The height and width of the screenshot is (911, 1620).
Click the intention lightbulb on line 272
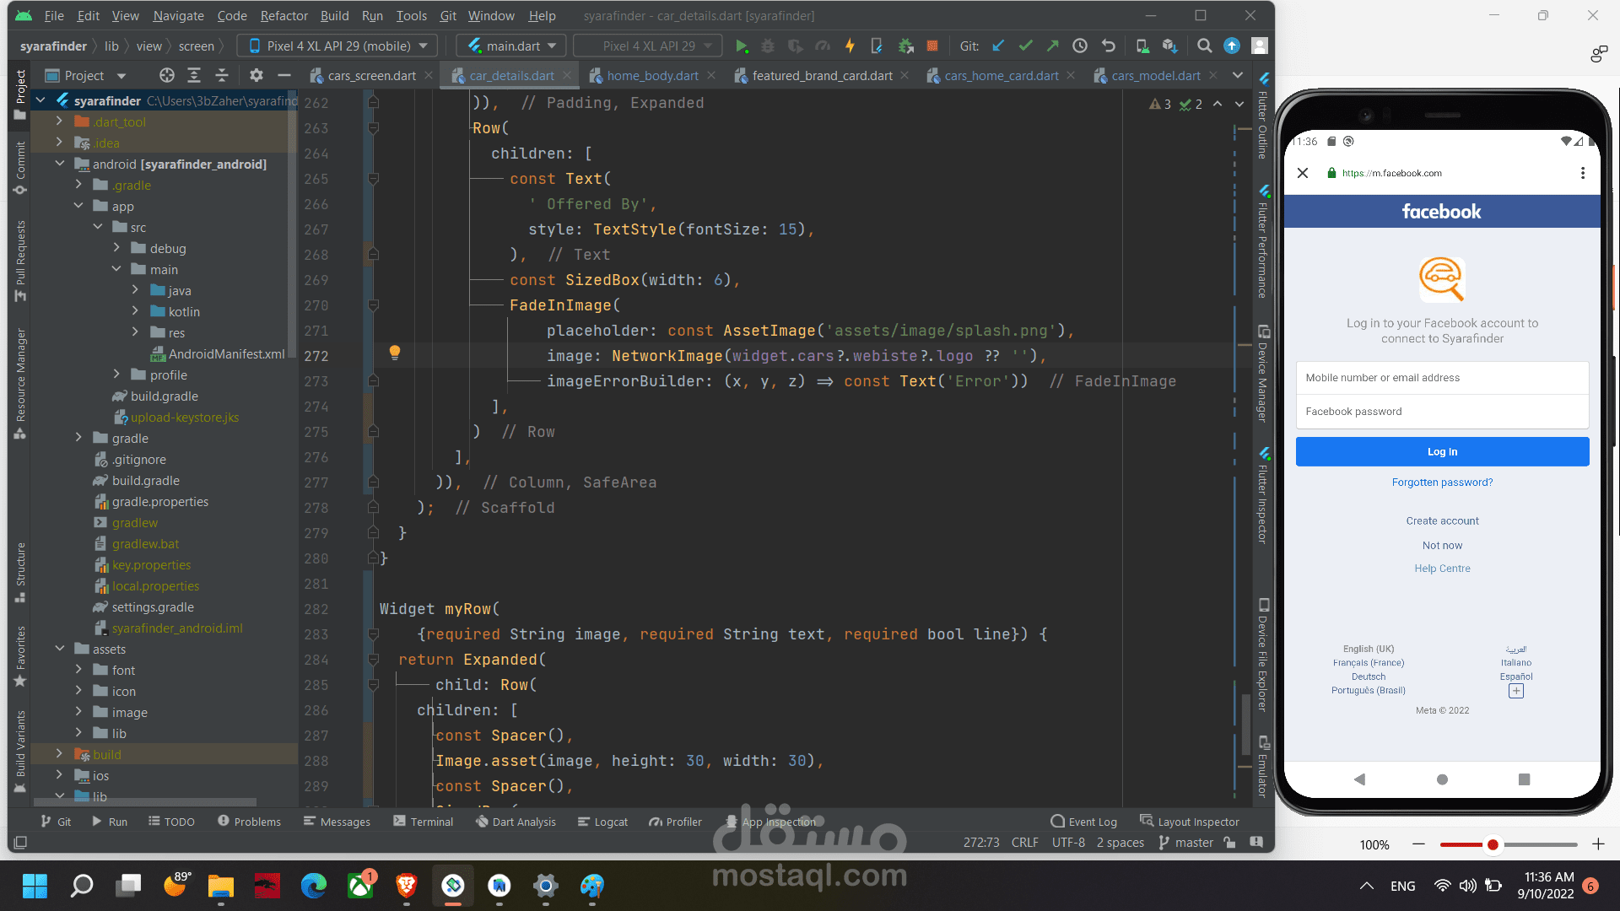tap(394, 353)
